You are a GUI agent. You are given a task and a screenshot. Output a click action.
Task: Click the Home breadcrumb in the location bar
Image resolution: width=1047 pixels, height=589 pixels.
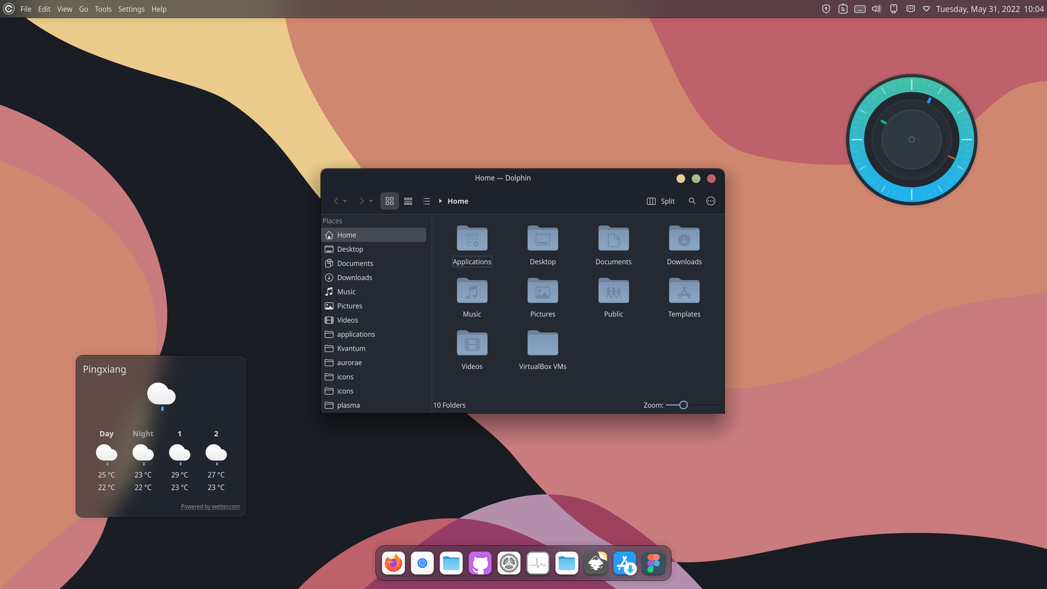[x=458, y=201]
